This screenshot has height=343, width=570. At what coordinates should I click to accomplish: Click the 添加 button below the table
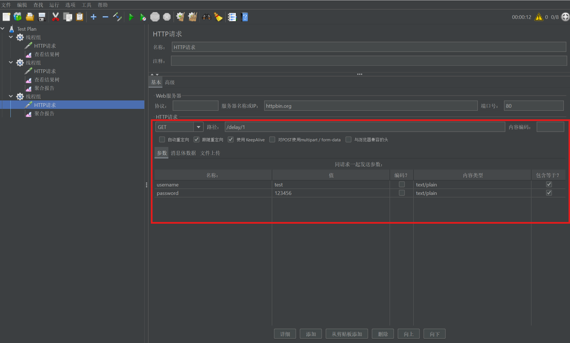point(311,334)
